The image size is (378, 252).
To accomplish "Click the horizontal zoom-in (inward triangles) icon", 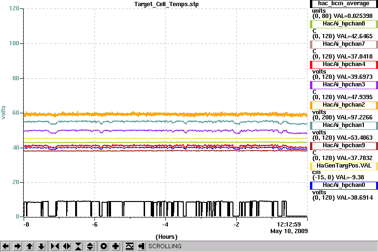I will [x=55, y=246].
